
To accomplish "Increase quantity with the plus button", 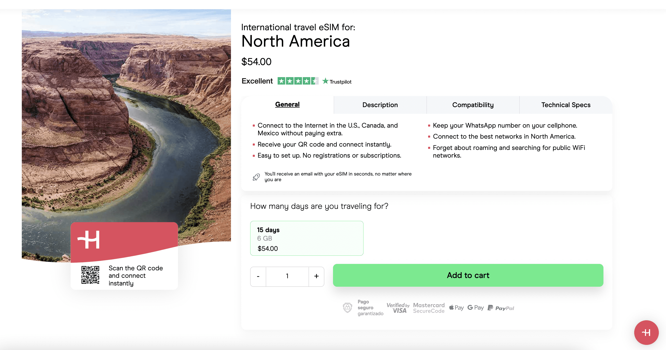I will 316,276.
